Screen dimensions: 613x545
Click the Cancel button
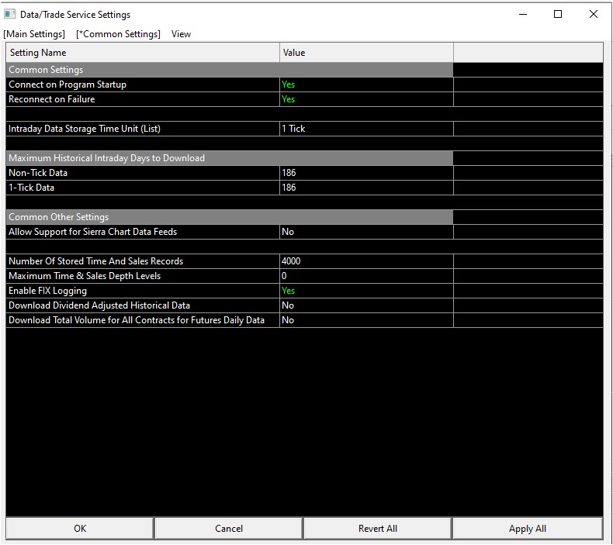coord(229,528)
